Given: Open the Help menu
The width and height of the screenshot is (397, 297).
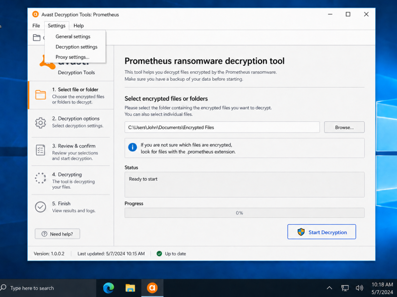Looking at the screenshot, I should click(x=78, y=26).
